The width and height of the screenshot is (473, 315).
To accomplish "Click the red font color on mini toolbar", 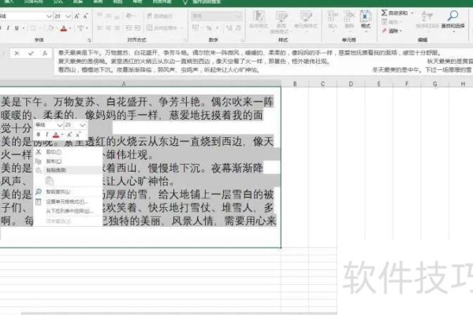I will coord(56,135).
